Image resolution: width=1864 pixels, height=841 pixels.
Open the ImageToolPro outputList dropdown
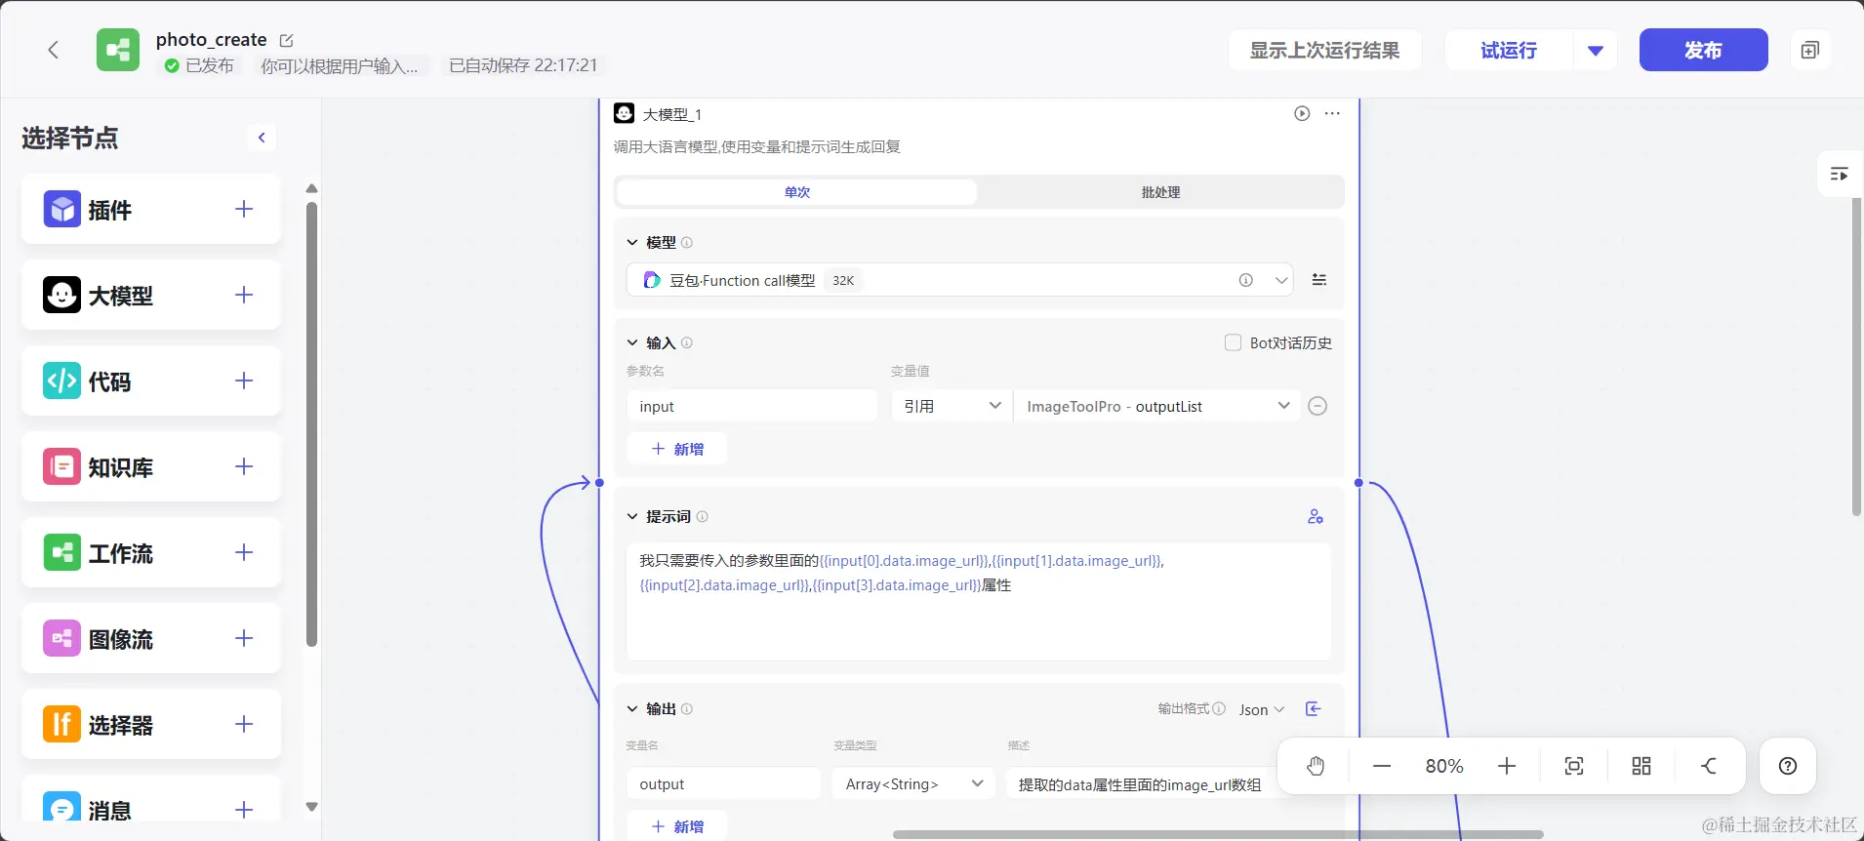pyautogui.click(x=1157, y=406)
